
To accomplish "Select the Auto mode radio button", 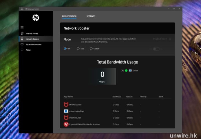I will 78,49.
